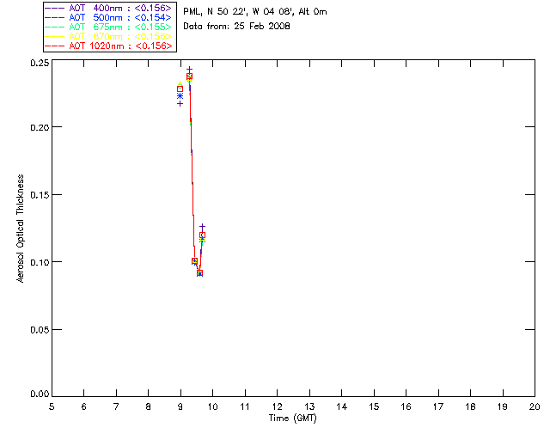
Task: Select the purple plus marker near 0.126
Action: tap(203, 227)
